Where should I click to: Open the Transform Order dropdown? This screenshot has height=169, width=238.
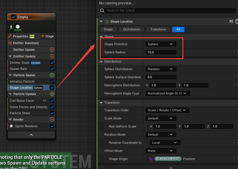[167, 110]
